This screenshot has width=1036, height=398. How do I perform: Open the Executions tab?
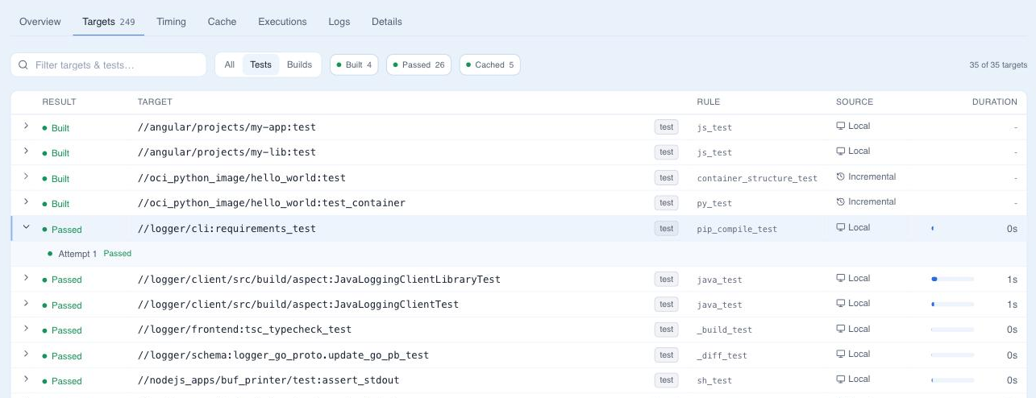(x=282, y=22)
